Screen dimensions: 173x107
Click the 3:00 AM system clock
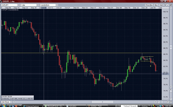click(x=168, y=106)
